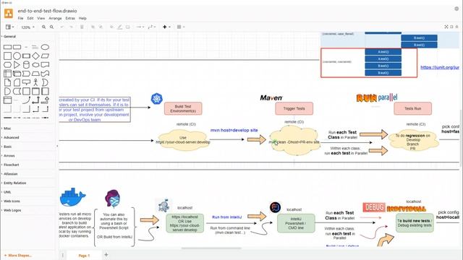Select the parallelogram shape in General
The height and width of the screenshot is (260, 463).
tap(45, 56)
